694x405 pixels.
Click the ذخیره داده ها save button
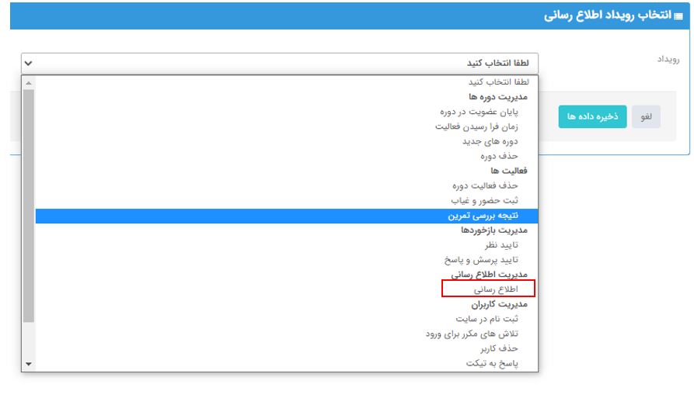click(x=592, y=116)
